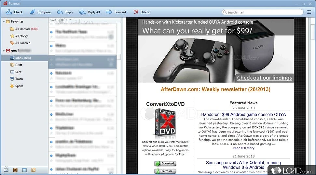Screen dimensions: 316x175
Task: Click the Search mail field
Action: [x=263, y=12]
